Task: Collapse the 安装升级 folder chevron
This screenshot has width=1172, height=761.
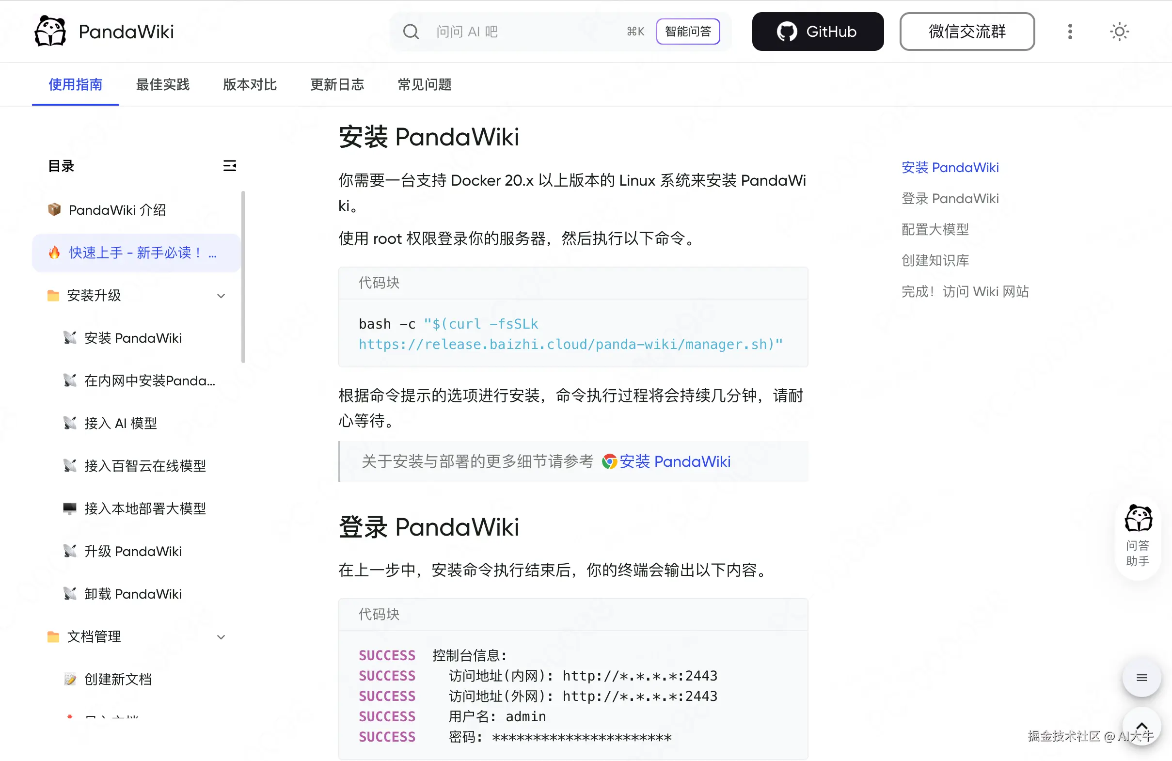Action: [221, 296]
